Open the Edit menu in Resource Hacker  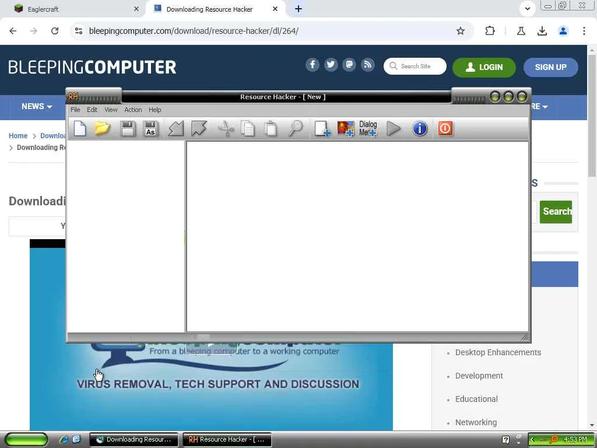[92, 110]
